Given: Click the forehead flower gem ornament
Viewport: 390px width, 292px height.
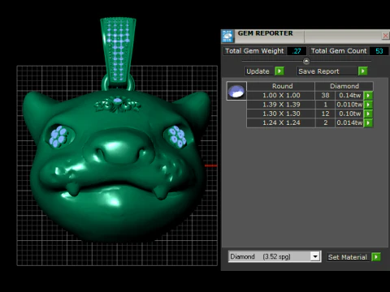Looking at the screenshot, I should pyautogui.click(x=118, y=105).
